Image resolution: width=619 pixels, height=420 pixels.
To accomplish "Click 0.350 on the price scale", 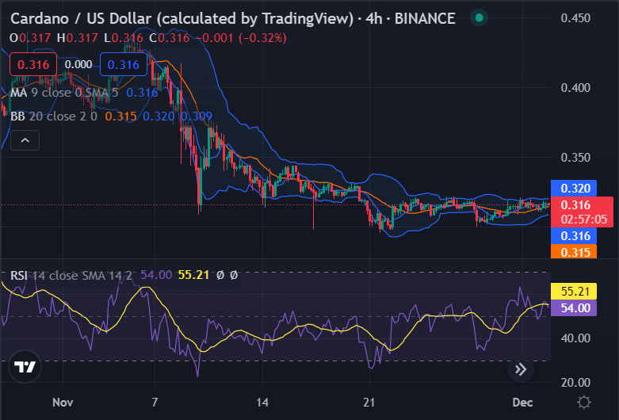I will [575, 158].
